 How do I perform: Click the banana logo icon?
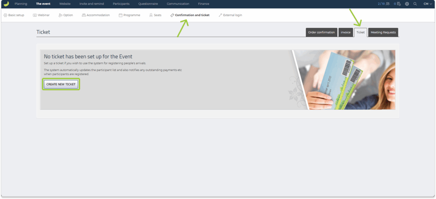(x=6, y=4)
